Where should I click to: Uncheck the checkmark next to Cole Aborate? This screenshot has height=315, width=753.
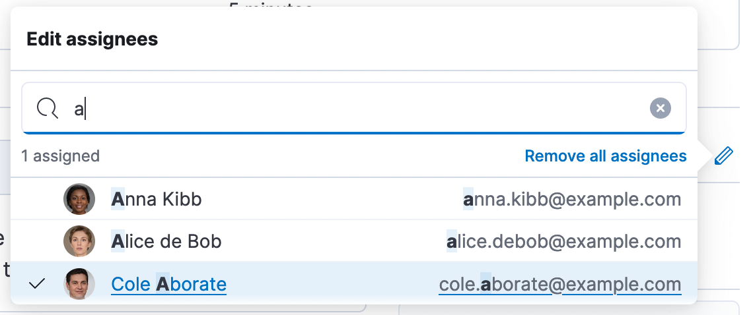(x=37, y=284)
